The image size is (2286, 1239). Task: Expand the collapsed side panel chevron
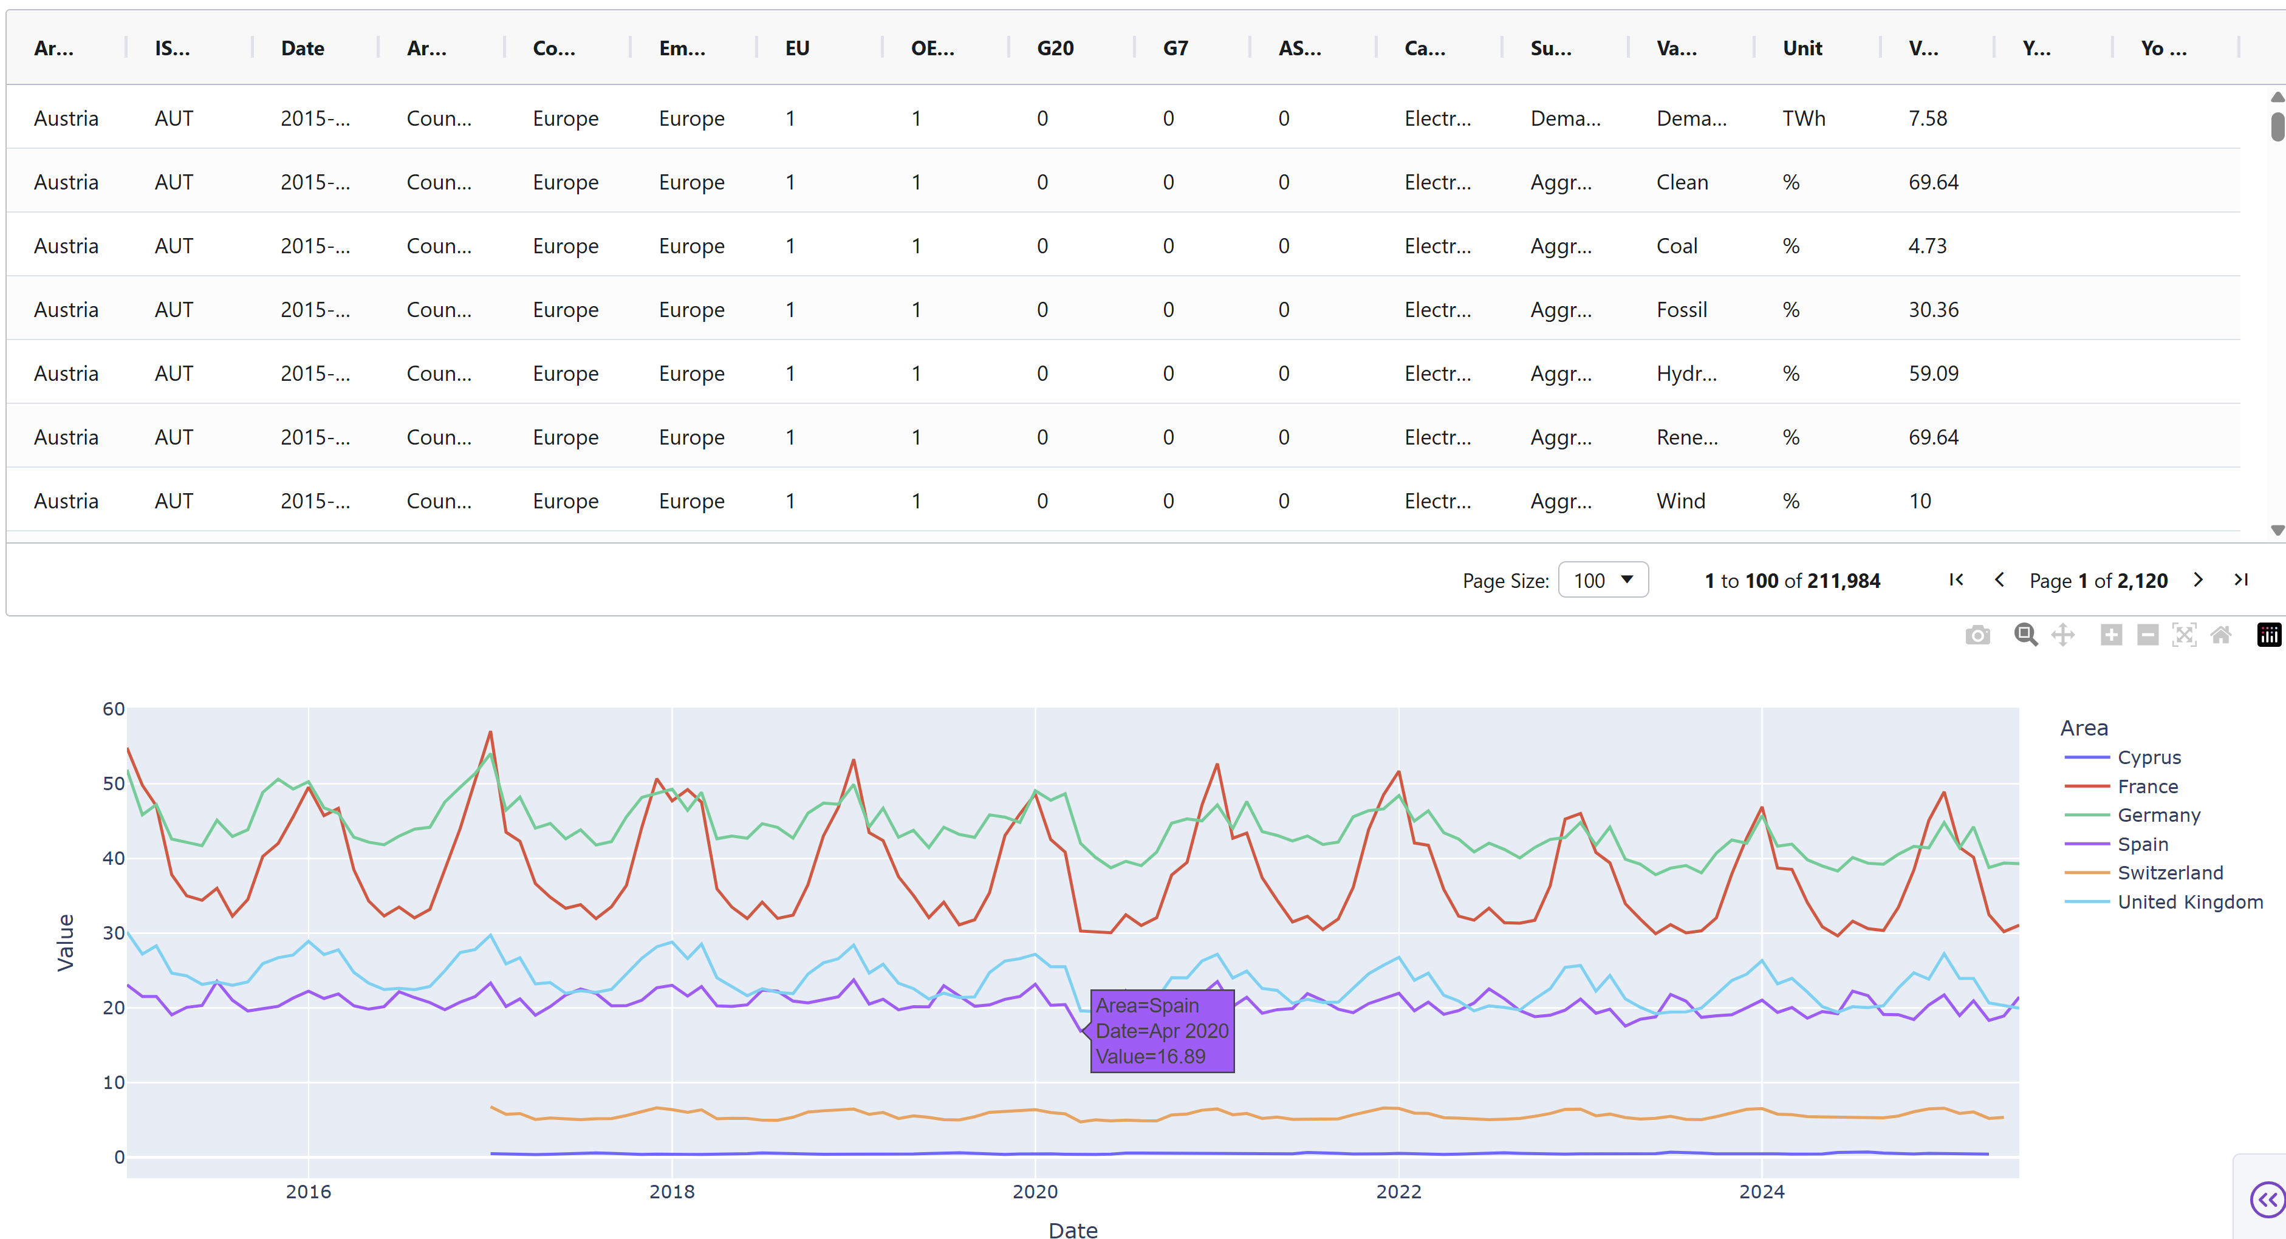click(2267, 1200)
